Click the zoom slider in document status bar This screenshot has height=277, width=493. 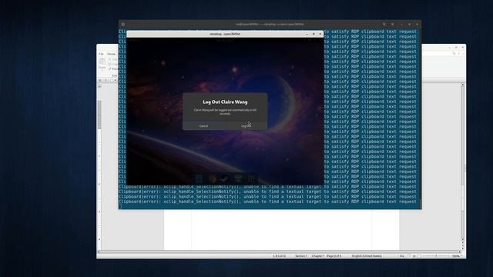435,256
